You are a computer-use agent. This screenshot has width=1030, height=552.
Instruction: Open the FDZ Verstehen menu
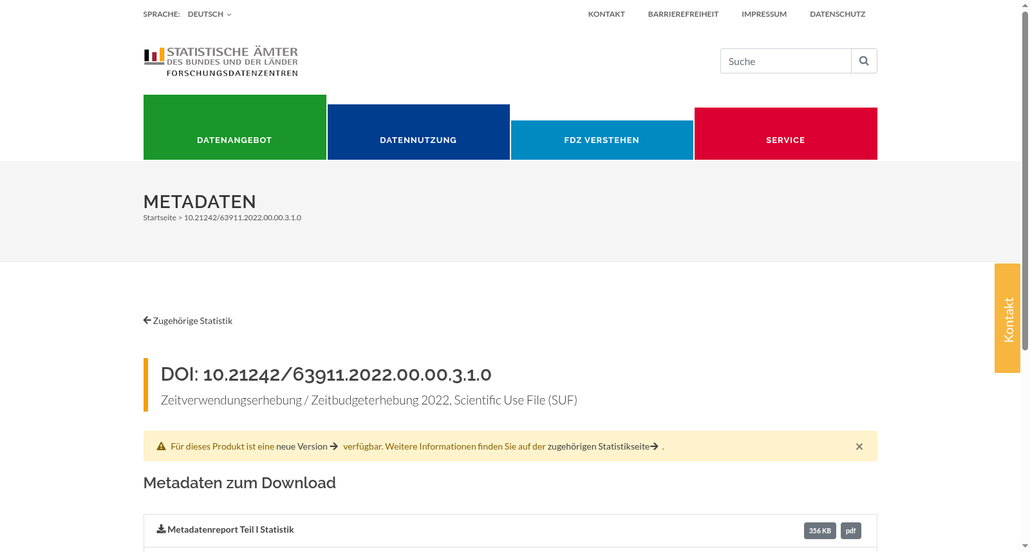click(x=602, y=140)
